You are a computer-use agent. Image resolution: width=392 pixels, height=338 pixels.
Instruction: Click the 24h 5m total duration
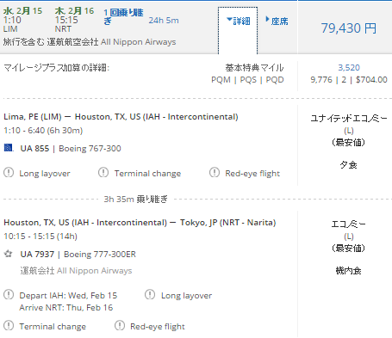coord(164,21)
